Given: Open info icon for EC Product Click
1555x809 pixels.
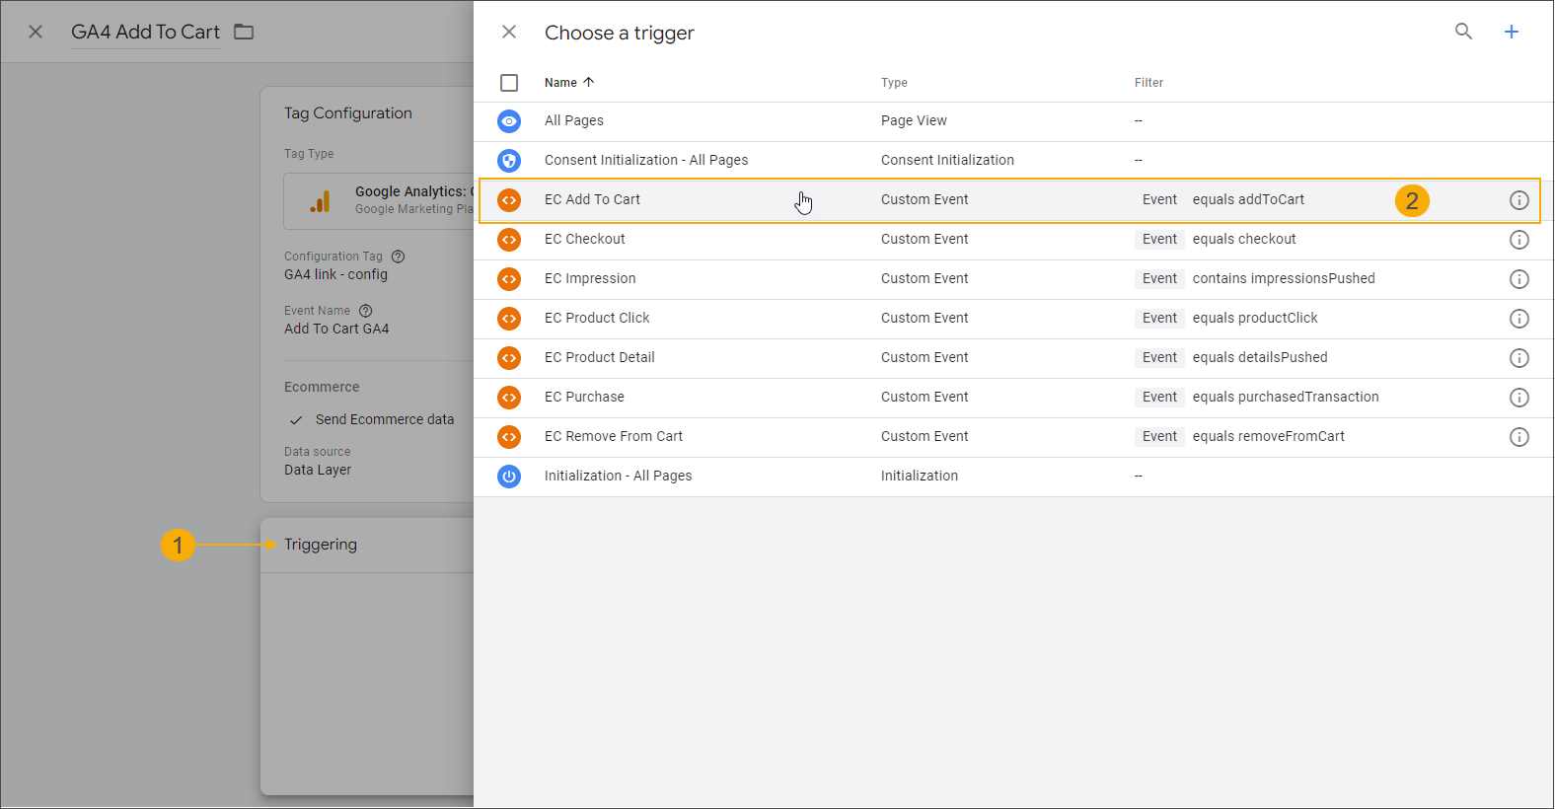Looking at the screenshot, I should coord(1519,319).
